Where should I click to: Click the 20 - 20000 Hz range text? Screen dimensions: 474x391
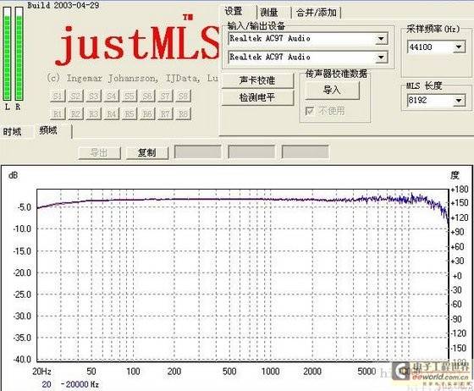(70, 384)
